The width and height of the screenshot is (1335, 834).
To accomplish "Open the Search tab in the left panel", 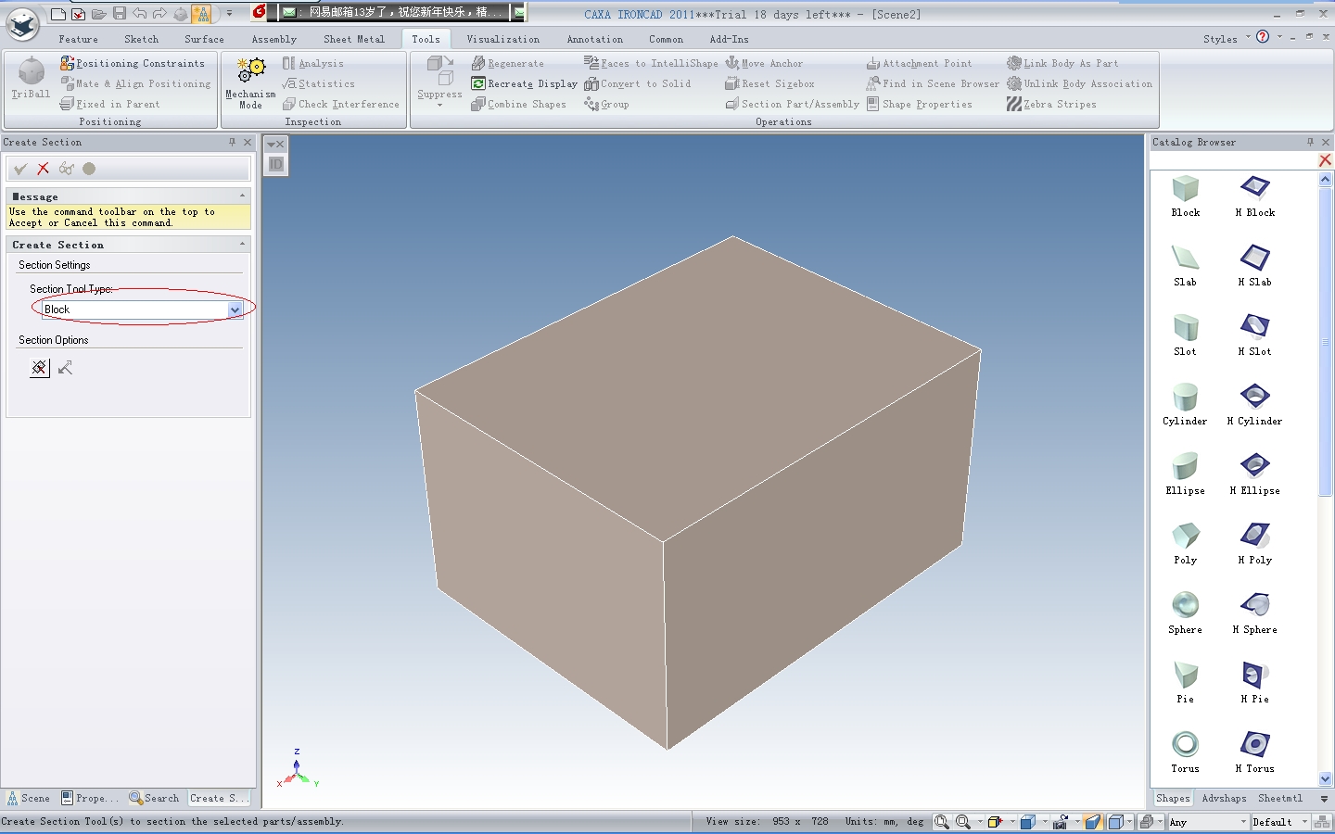I will [x=154, y=798].
